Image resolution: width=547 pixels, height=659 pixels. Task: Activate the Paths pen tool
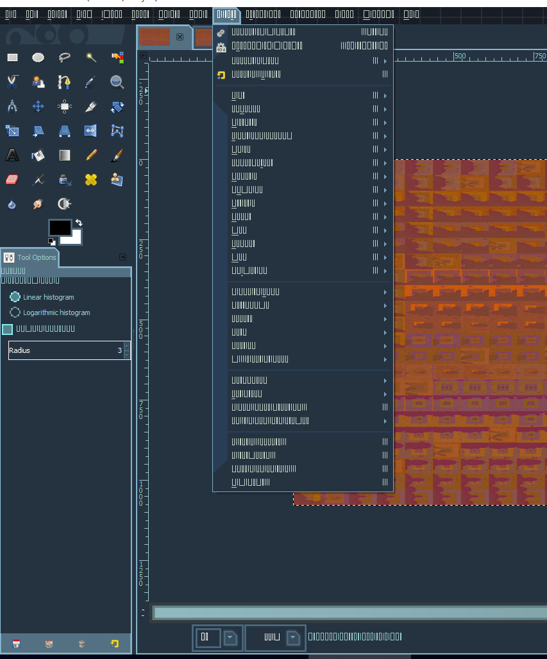pos(64,81)
